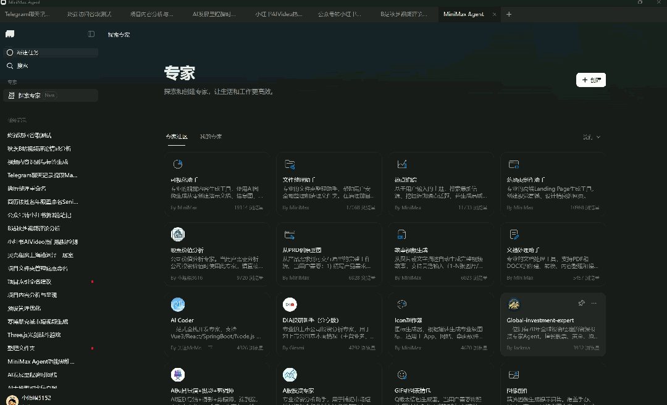Toggle the sidebar collapse icon
667x405 pixels.
[x=91, y=34]
